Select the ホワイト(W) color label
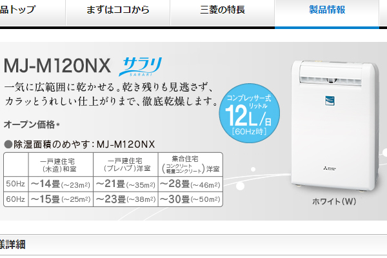Image resolution: width=387 pixels, height=258 pixels. (334, 201)
